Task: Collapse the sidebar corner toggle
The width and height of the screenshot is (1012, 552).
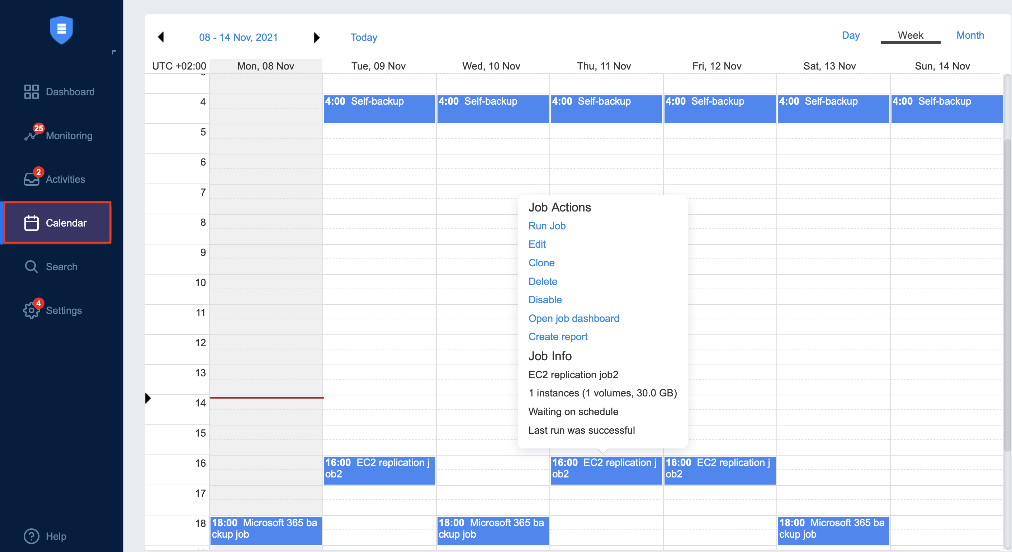Action: coord(114,52)
